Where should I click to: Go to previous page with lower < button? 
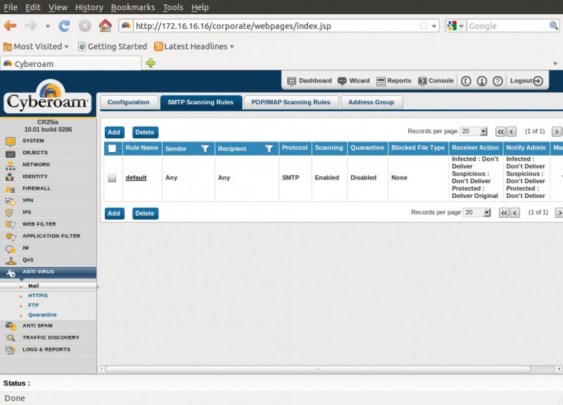[514, 213]
